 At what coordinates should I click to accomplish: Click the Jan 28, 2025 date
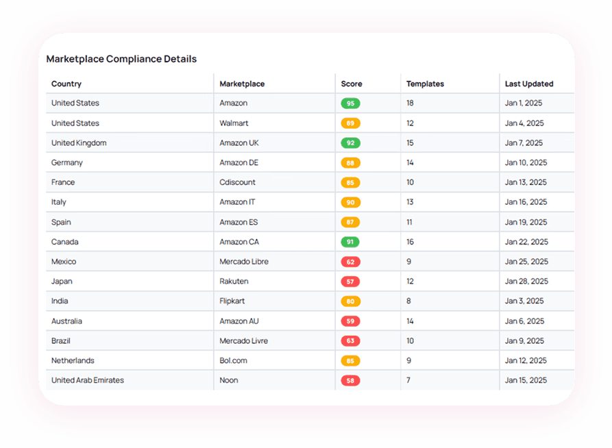pos(526,282)
